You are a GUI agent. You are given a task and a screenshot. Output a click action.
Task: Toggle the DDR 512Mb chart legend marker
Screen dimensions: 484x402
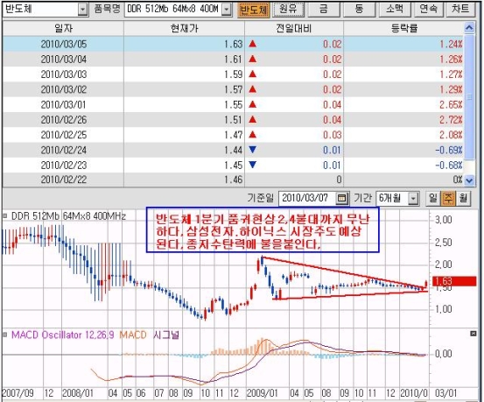[x=4, y=215]
